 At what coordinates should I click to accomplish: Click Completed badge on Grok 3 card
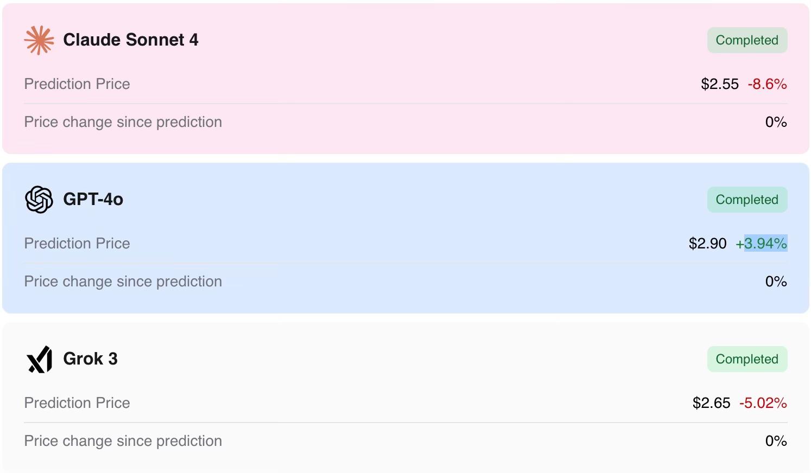746,359
